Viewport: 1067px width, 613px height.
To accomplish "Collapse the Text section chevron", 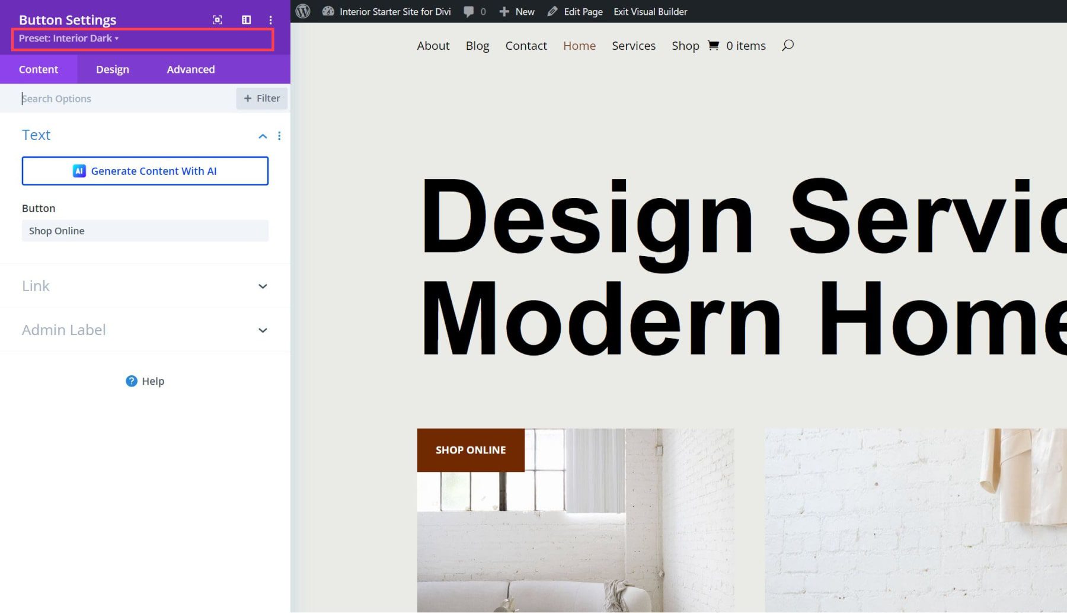I will (x=263, y=136).
